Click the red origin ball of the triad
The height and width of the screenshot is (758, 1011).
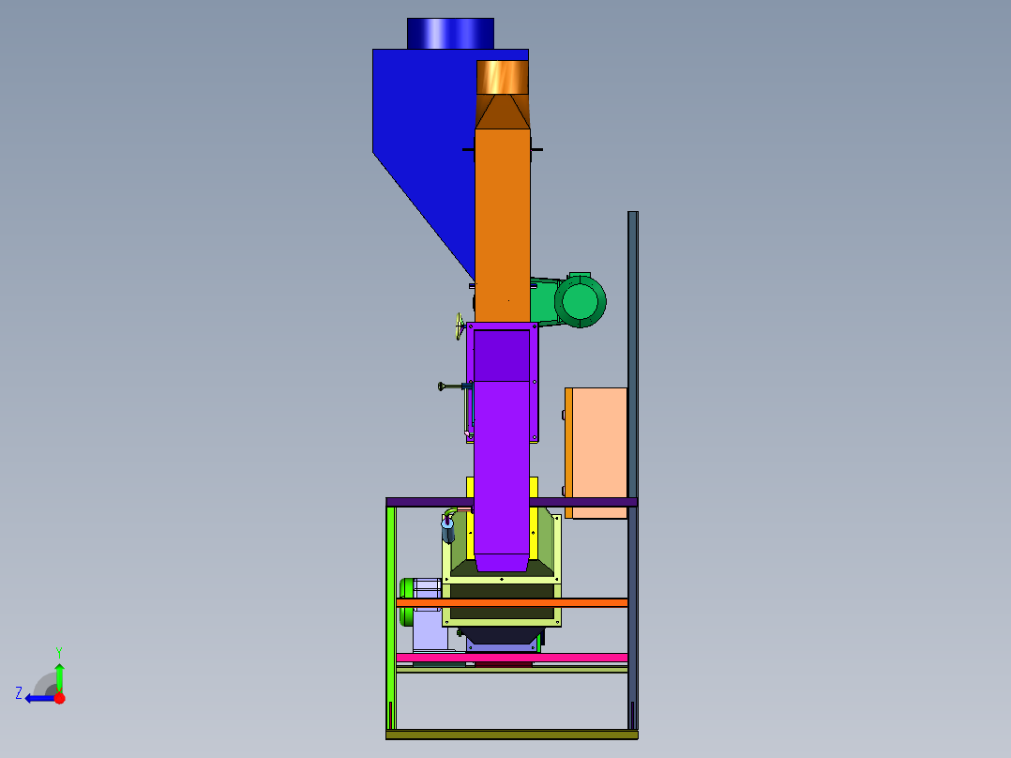point(60,698)
